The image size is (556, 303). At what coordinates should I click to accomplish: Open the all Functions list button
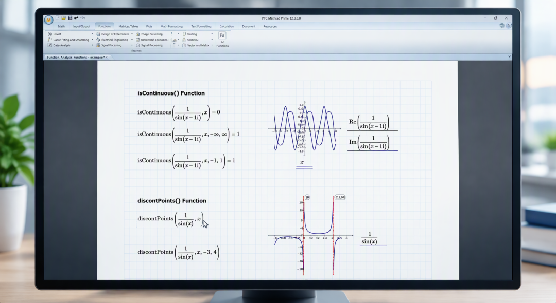222,39
